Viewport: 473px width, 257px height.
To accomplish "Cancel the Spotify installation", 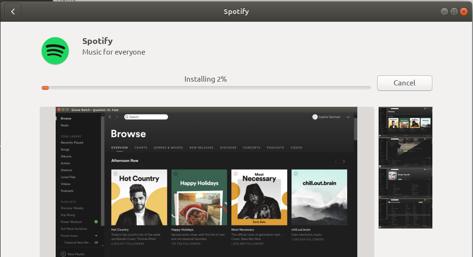I will point(405,83).
